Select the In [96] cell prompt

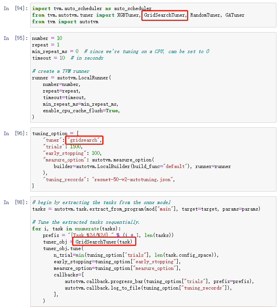tap(15, 134)
